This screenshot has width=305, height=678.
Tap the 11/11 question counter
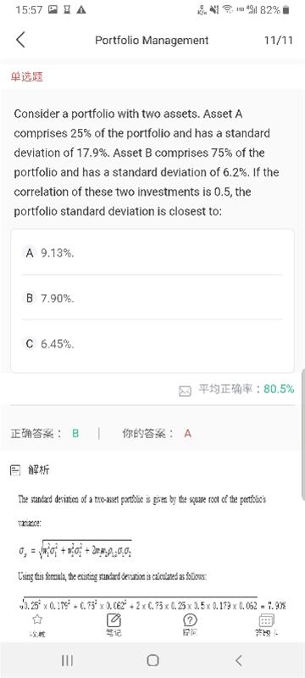(278, 40)
